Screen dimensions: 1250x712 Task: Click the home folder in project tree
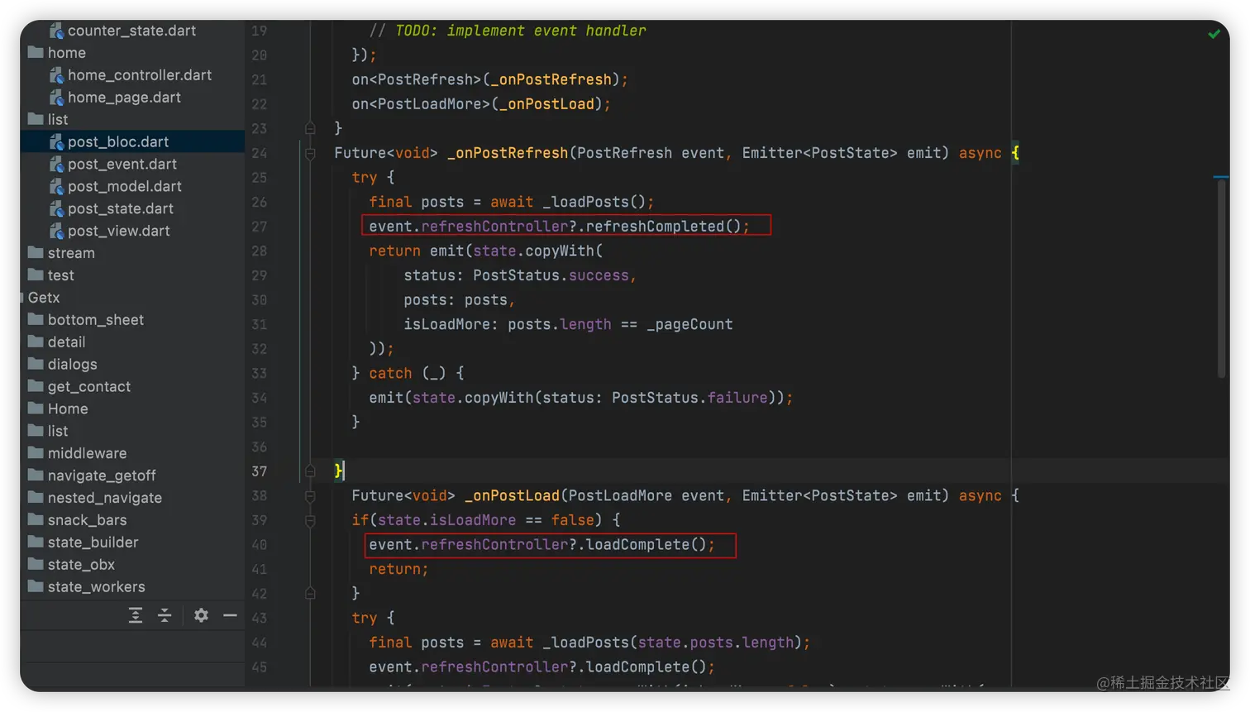click(57, 53)
